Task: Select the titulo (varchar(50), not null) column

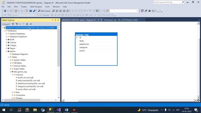Action: 29,81
